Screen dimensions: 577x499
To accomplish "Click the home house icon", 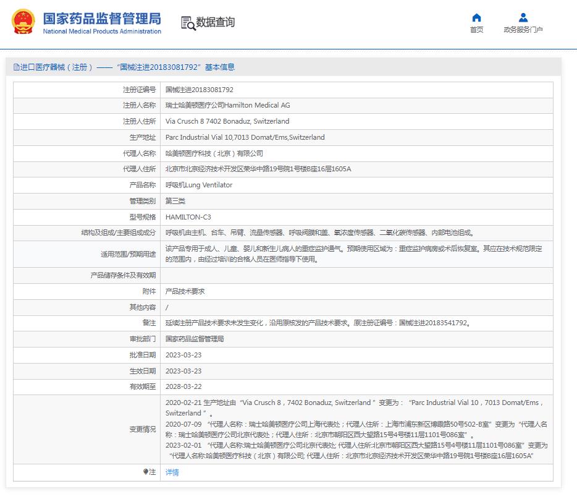I will (x=476, y=17).
